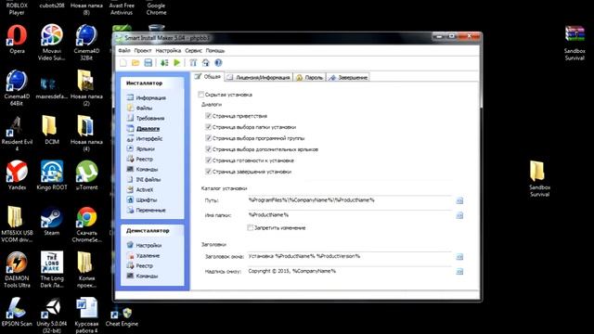Run the installer test with green play icon
The height and width of the screenshot is (334, 594).
(x=176, y=63)
